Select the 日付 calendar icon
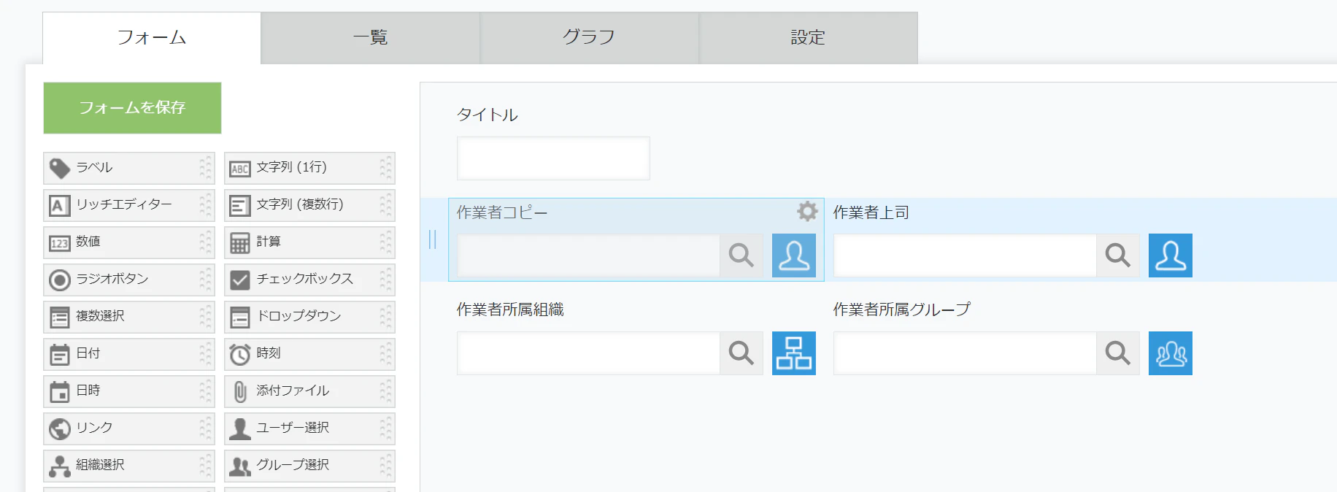1337x492 pixels. [x=60, y=355]
